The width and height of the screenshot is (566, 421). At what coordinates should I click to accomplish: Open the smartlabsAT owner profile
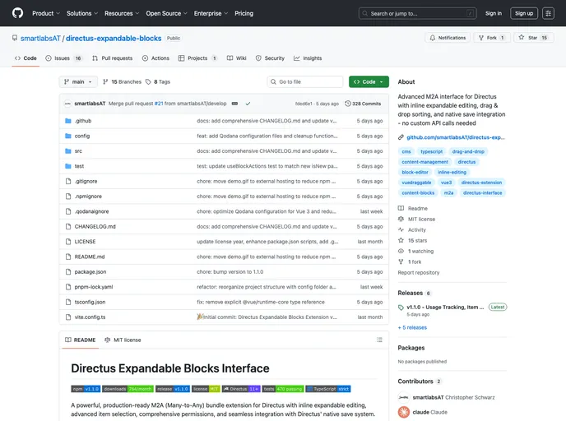pos(40,39)
